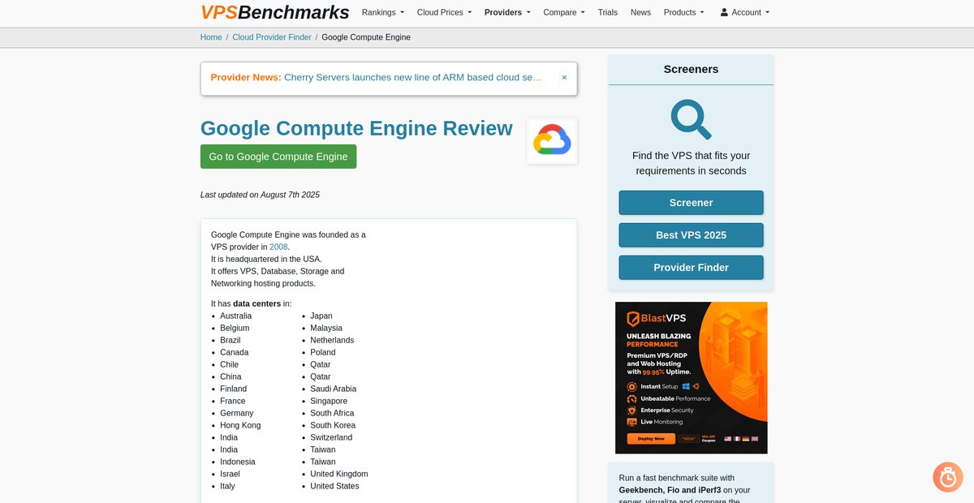
Task: Click United States in data centers list
Action: click(334, 486)
